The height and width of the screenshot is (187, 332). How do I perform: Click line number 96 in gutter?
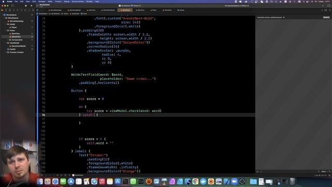click(x=44, y=115)
